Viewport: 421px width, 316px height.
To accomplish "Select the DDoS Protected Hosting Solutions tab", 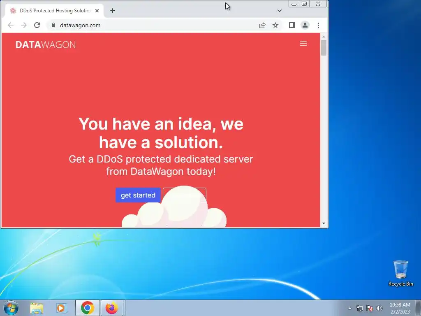I will [x=55, y=11].
